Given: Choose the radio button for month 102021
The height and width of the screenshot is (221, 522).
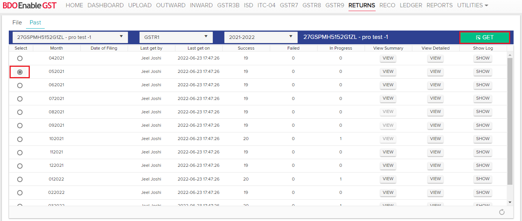Looking at the screenshot, I should [x=20, y=139].
